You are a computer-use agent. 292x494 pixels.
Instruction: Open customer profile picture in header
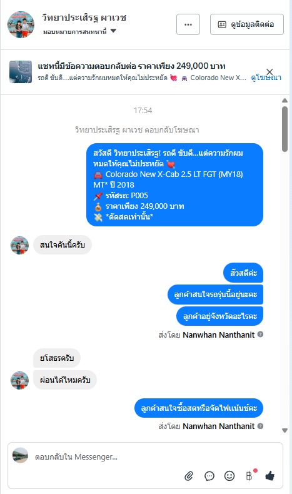point(21,24)
